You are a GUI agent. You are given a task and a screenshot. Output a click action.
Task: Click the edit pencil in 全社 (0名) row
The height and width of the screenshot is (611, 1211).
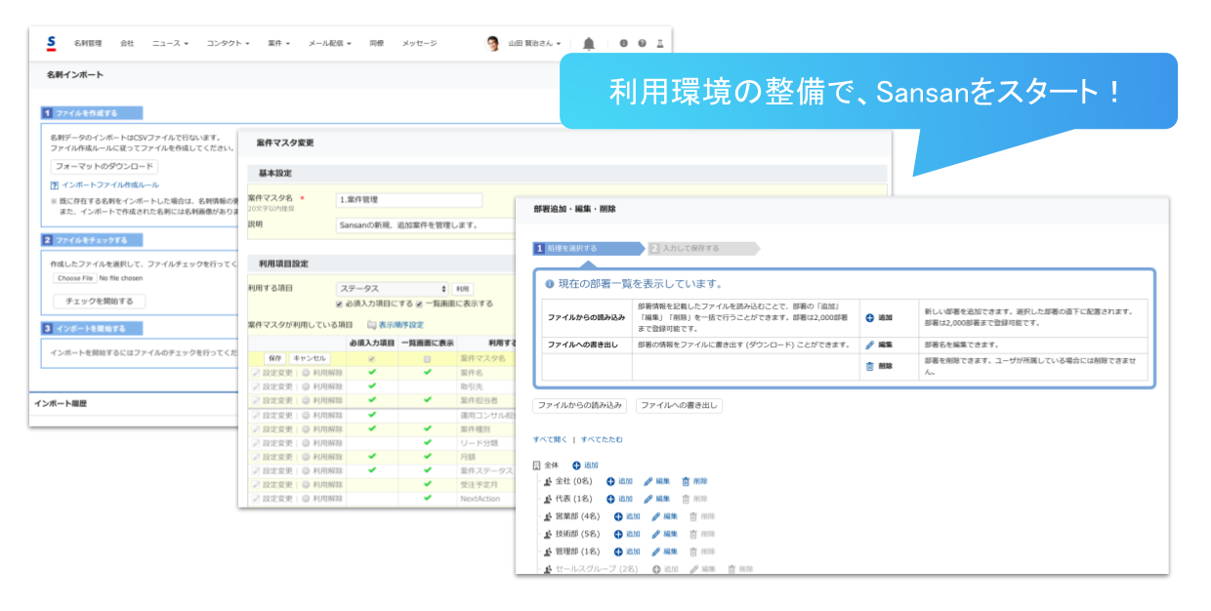coord(648,481)
